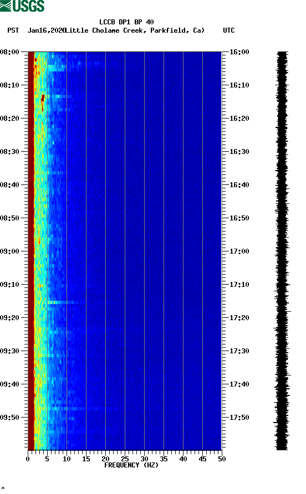Click the '40' frequency axis label

[x=183, y=459]
